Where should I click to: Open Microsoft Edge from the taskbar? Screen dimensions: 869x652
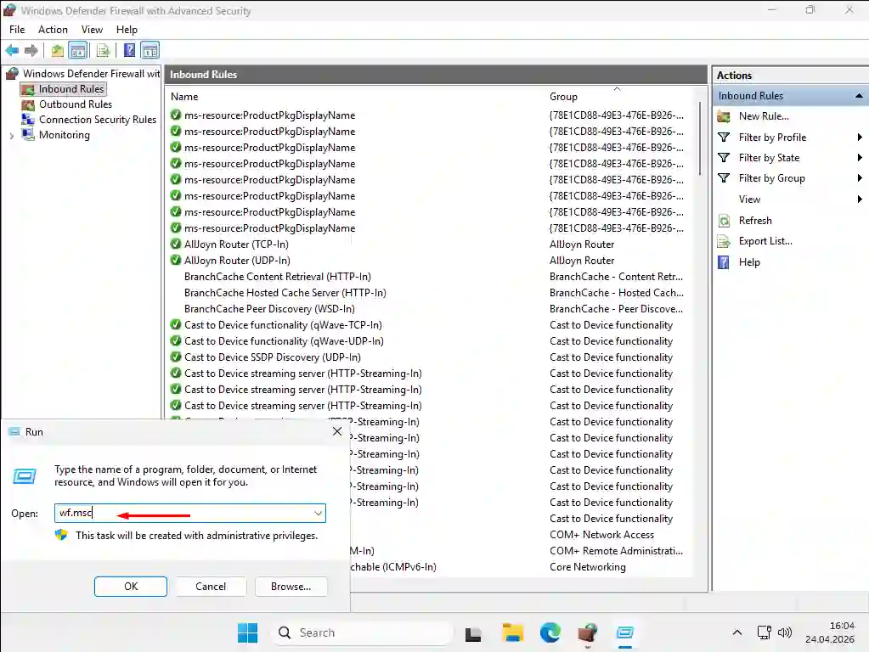(x=550, y=632)
